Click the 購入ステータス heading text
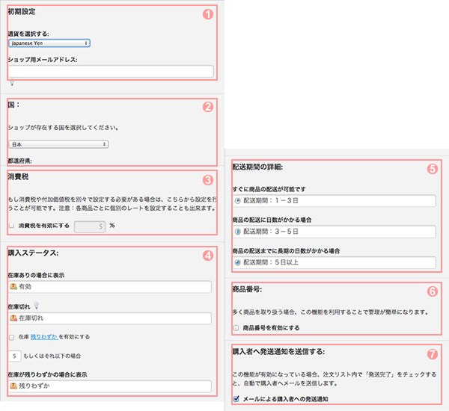 click(33, 253)
